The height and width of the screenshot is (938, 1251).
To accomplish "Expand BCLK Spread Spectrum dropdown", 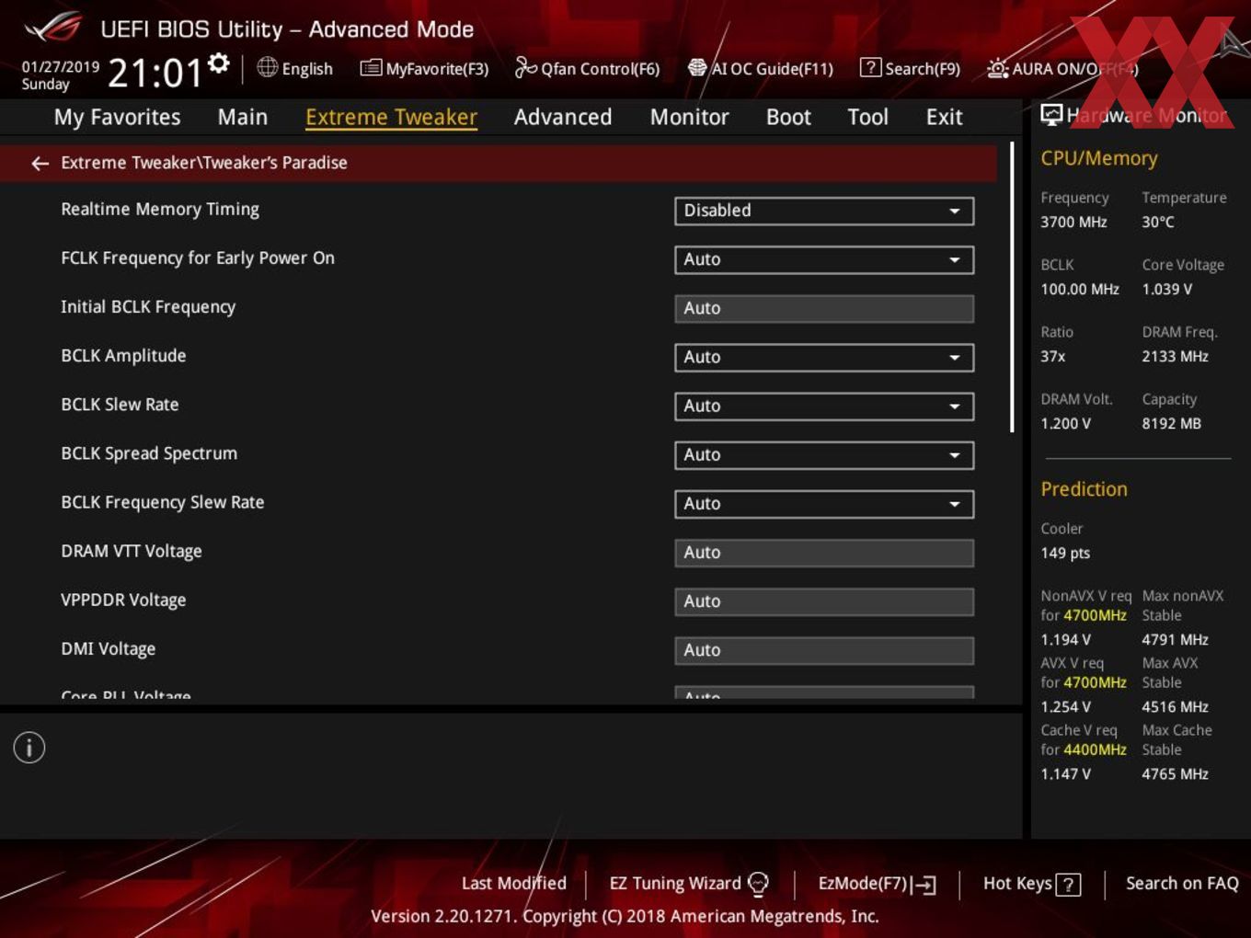I will coord(824,454).
